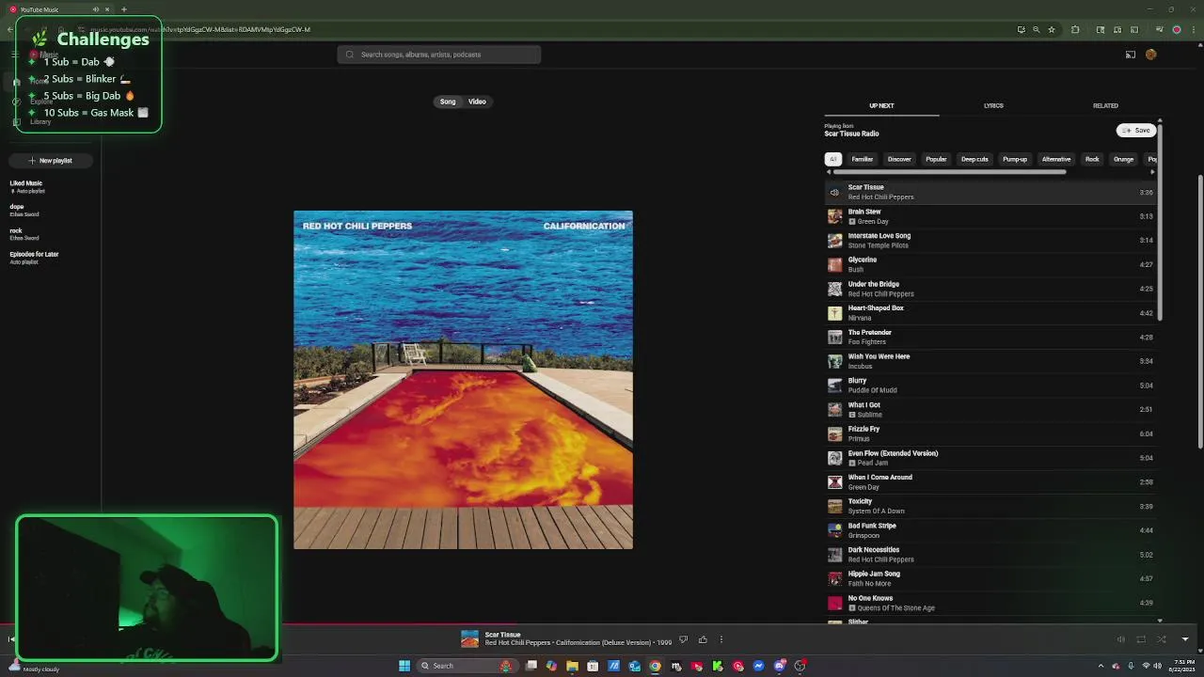
Task: Open the LYRICS tab
Action: (x=993, y=105)
